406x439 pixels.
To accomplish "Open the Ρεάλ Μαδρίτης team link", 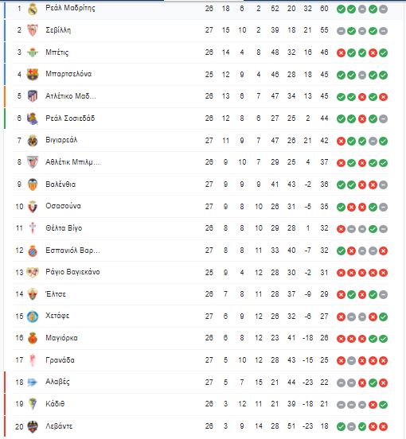I will (x=70, y=8).
